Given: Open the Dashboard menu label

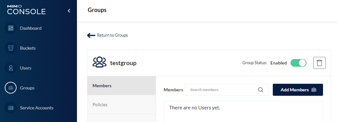Looking at the screenshot, I should (x=31, y=28).
